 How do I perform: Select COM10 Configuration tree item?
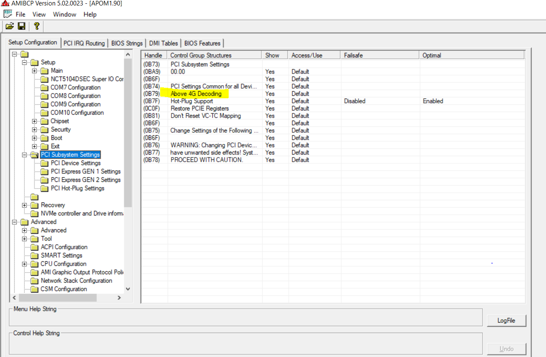coord(77,113)
